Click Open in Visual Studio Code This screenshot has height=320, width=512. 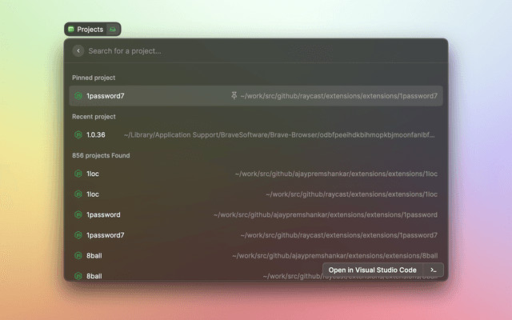372,270
